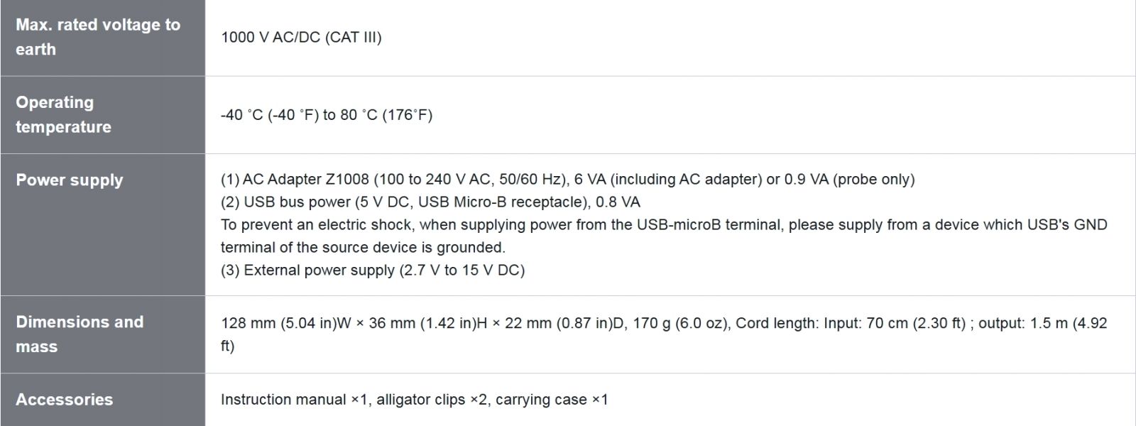Select the "Dimensions and mass" row header

[x=80, y=334]
